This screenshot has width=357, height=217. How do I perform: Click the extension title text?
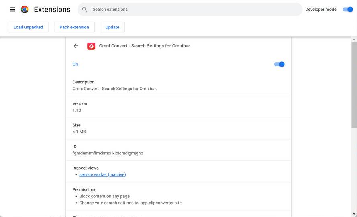(145, 46)
